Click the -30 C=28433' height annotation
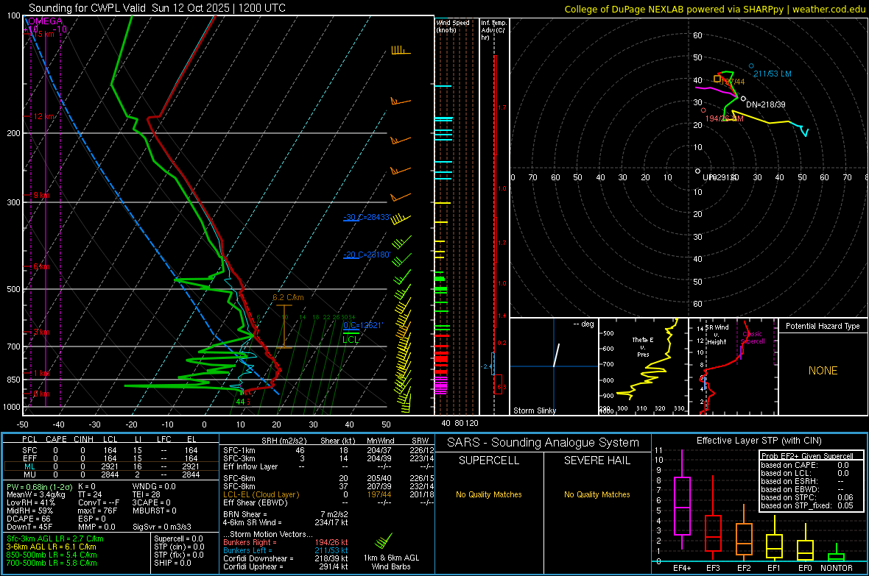The width and height of the screenshot is (869, 576). [x=367, y=217]
